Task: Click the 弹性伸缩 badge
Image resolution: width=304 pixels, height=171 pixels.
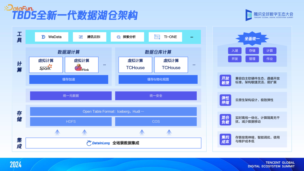Action: coord(225,100)
